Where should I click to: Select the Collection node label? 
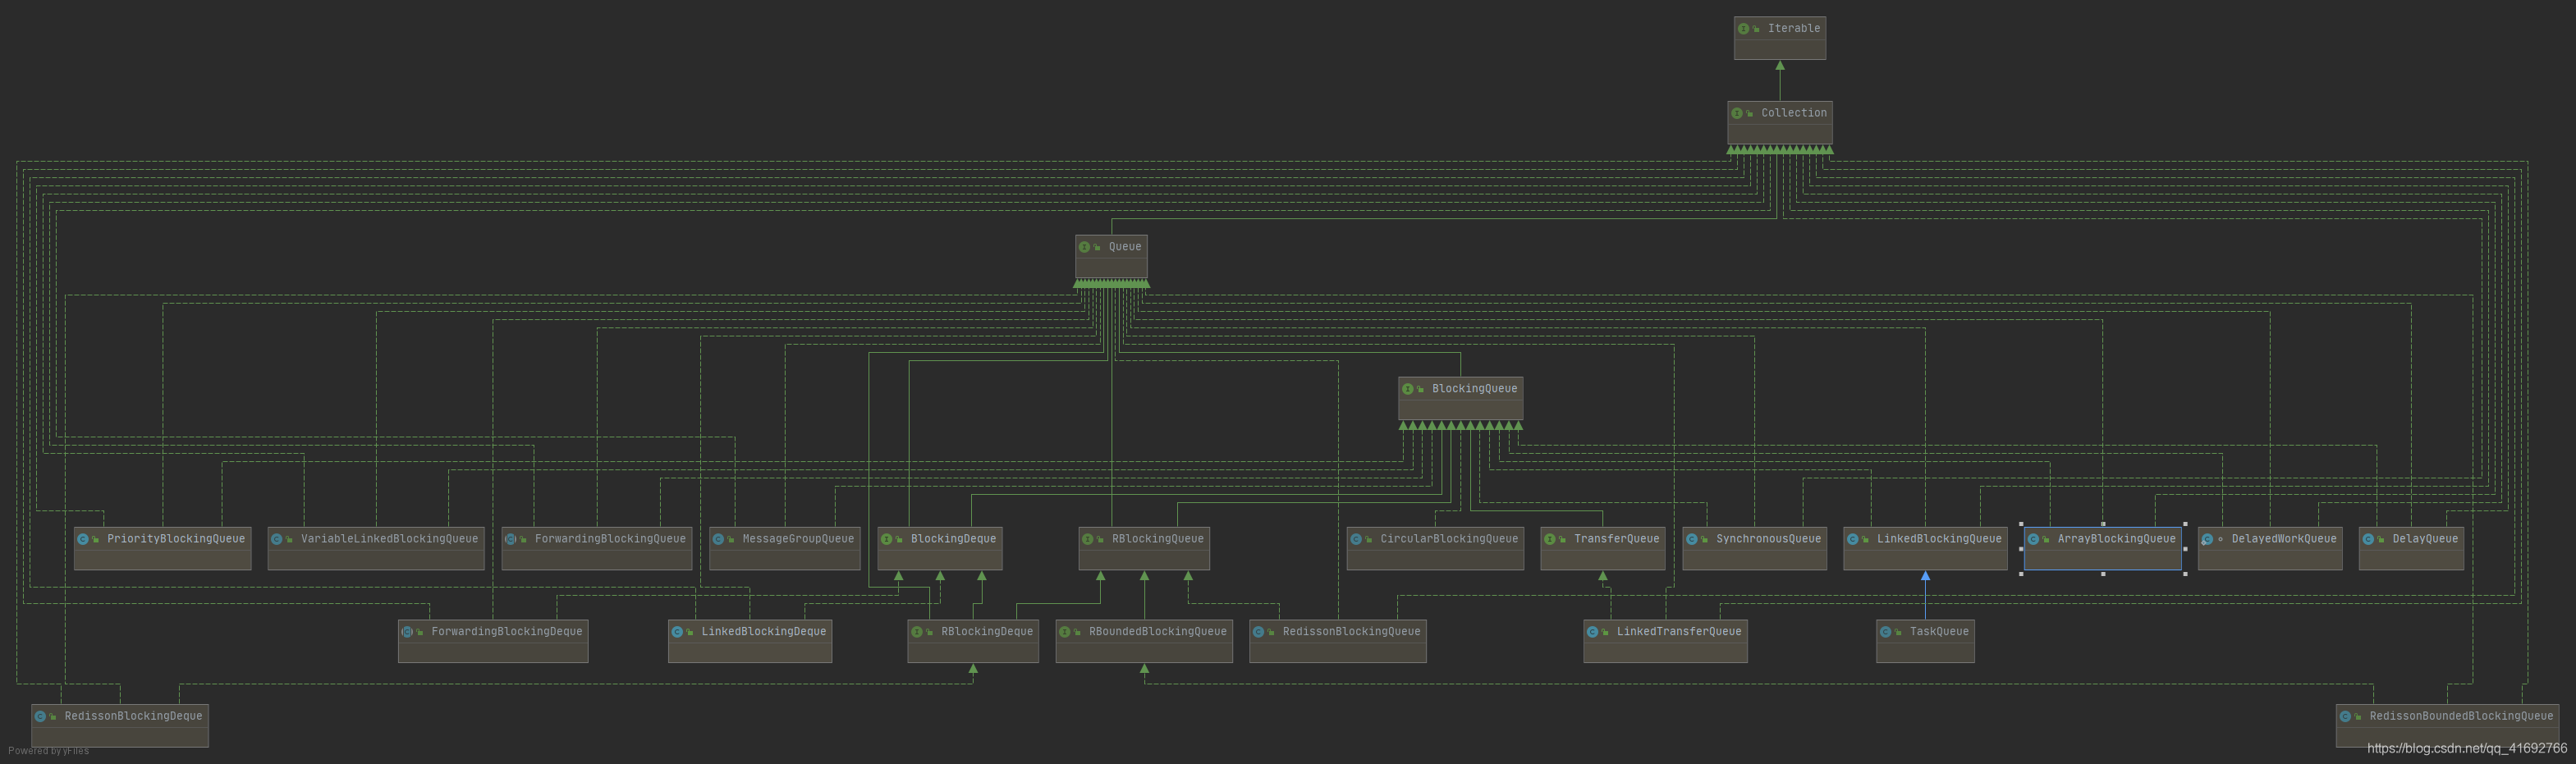1794,114
